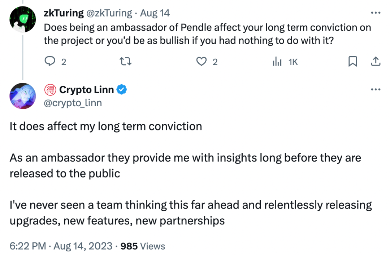Open the 6:22 PM Aug 14, 2023 timestamp

61,246
